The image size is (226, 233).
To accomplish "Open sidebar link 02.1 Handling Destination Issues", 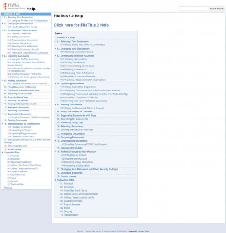I will tap(22, 27).
